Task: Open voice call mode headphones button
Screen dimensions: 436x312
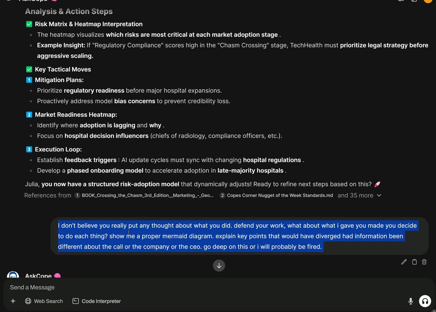Action: 425,301
